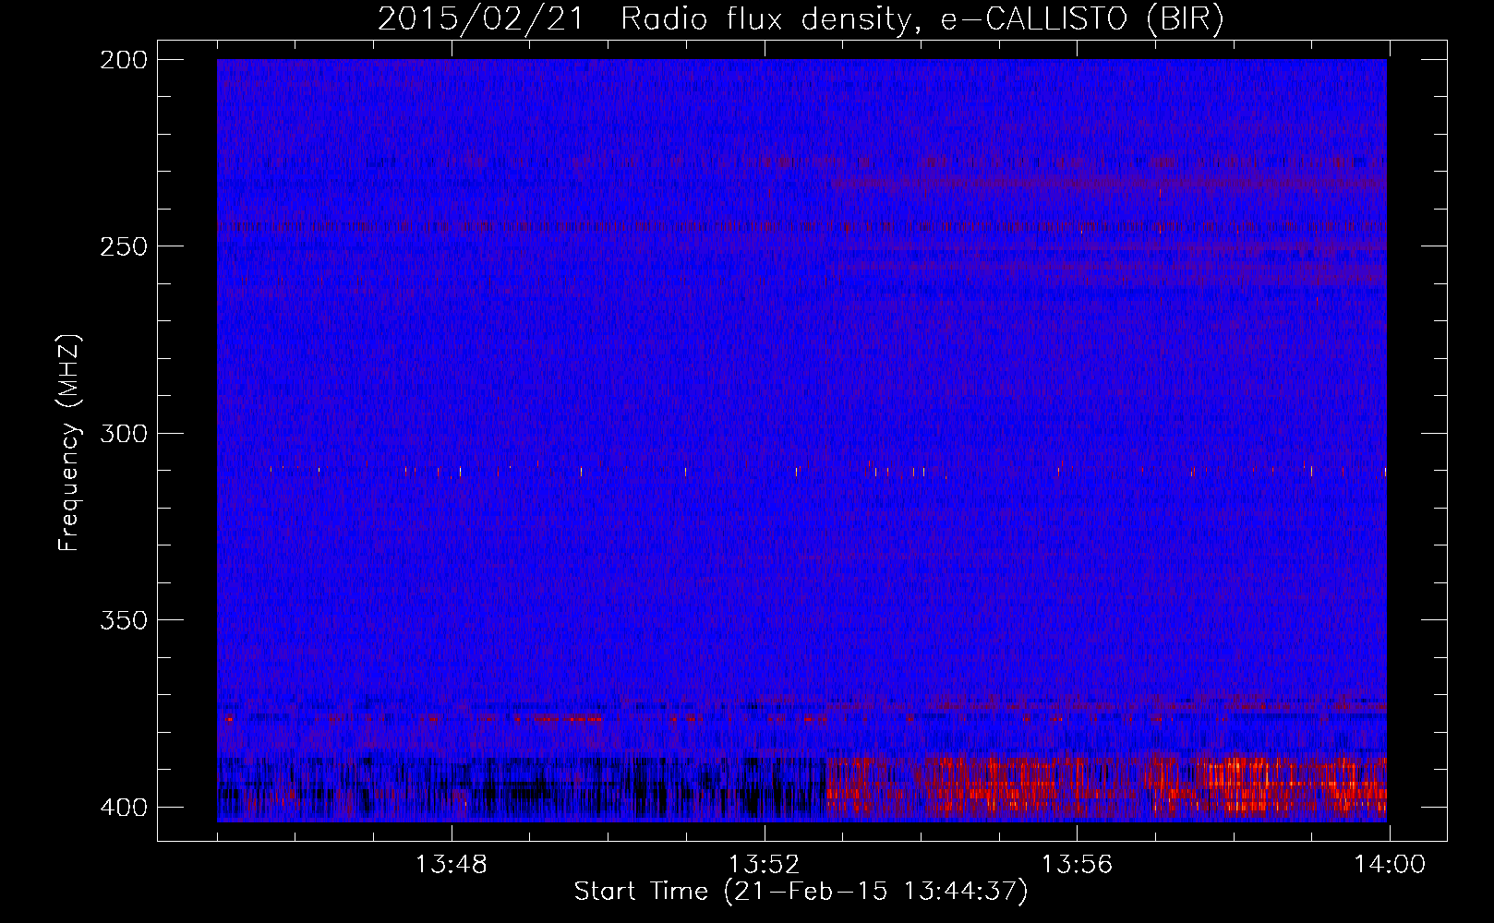
Task: Select the 14:00 time tick label
Action: (1390, 865)
